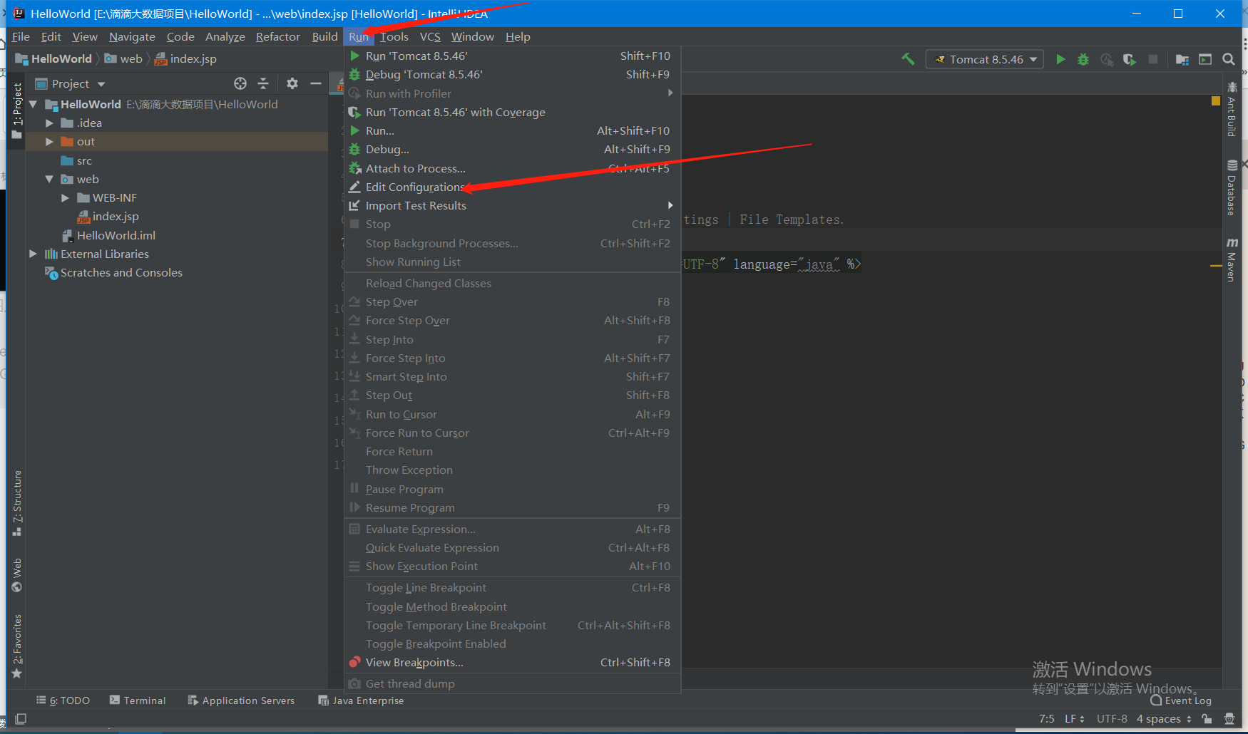Open the Tomcat 8.5.46 configuration dropdown

click(x=985, y=59)
